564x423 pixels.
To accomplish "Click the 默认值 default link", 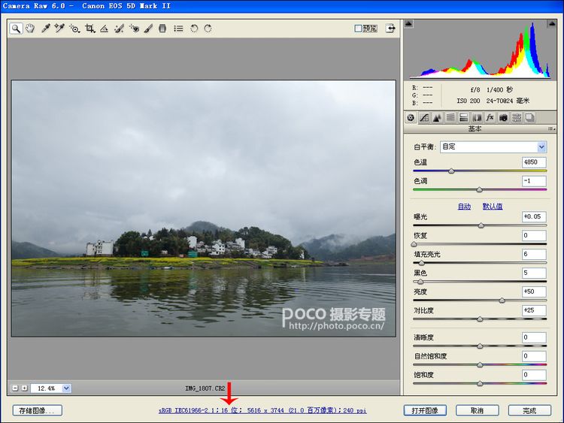I will (x=493, y=207).
